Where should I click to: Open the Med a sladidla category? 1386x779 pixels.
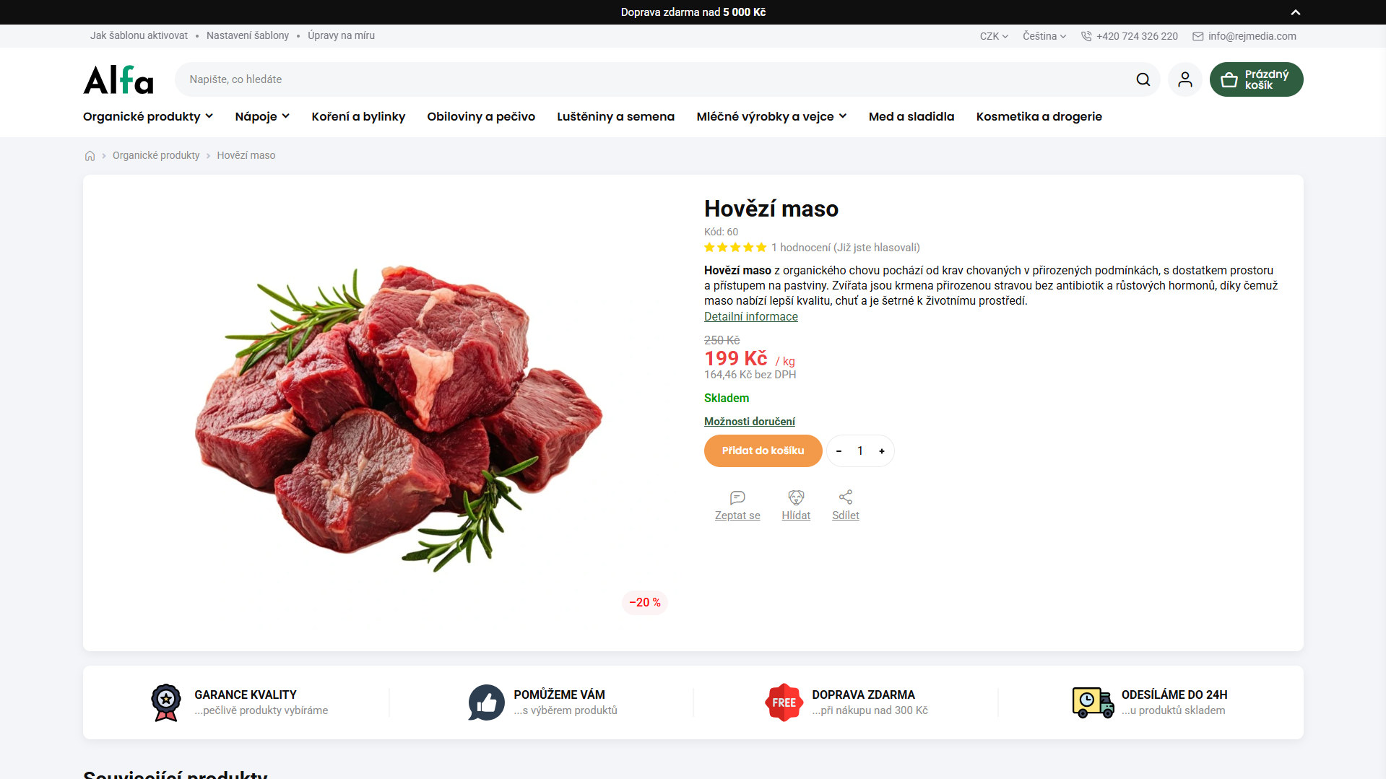click(x=911, y=116)
